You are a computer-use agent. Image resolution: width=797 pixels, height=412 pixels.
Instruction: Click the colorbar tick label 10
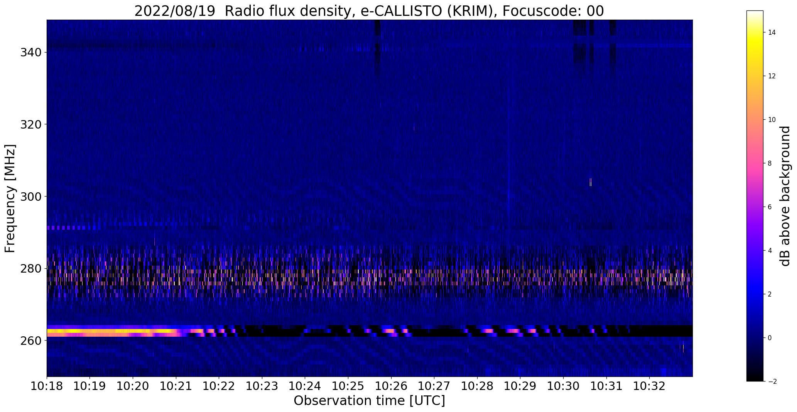click(x=772, y=120)
